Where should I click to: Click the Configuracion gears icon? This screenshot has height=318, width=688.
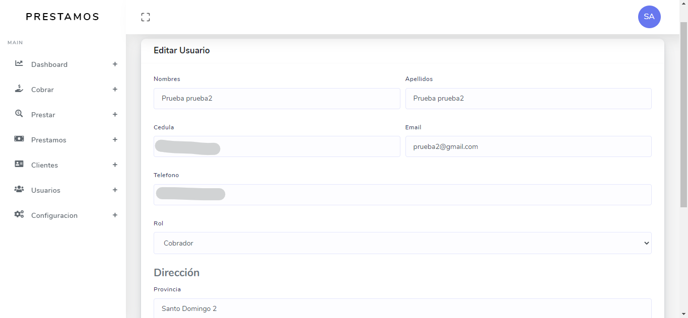19,214
